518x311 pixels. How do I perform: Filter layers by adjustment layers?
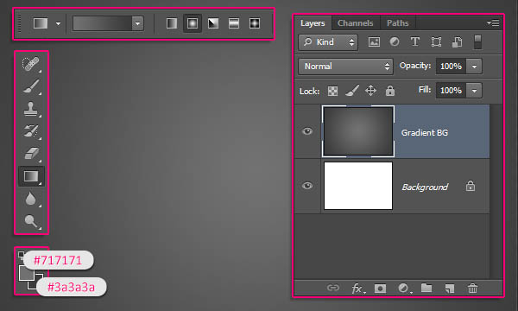click(395, 41)
